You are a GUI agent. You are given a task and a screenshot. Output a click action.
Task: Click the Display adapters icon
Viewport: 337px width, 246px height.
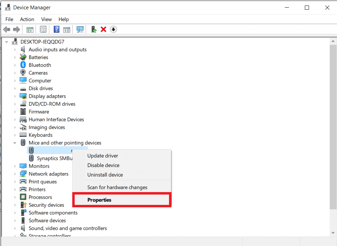point(23,96)
